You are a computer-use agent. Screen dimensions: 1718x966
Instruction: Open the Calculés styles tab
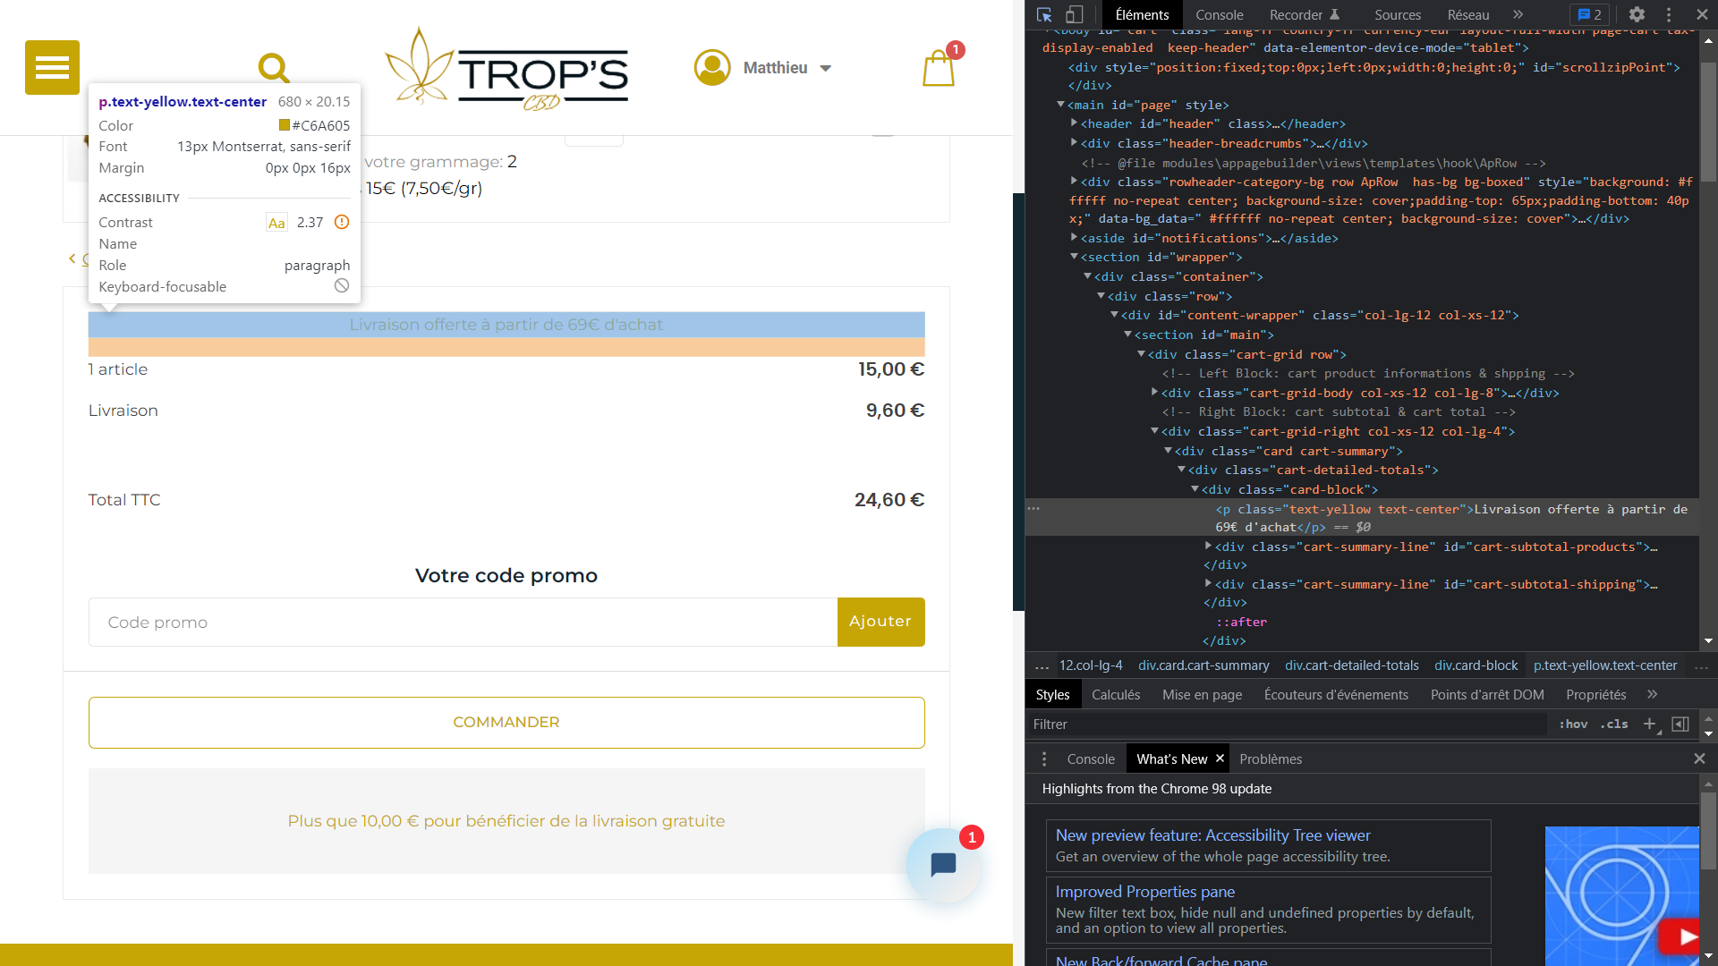click(x=1115, y=694)
